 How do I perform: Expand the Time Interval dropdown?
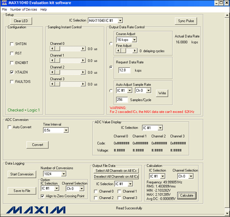66,130
